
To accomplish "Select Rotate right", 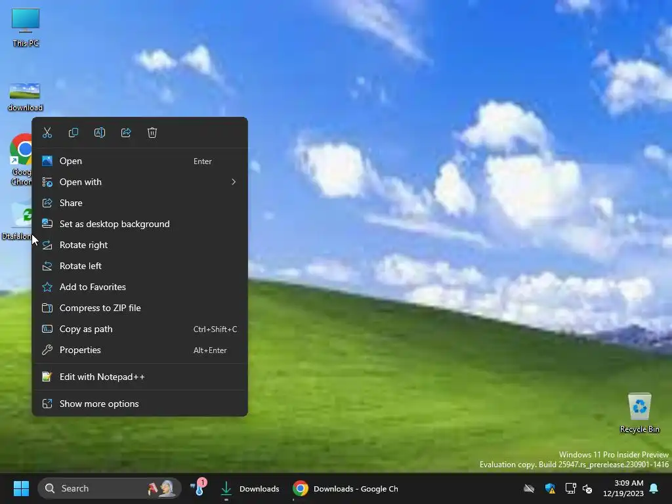I will pos(140,245).
